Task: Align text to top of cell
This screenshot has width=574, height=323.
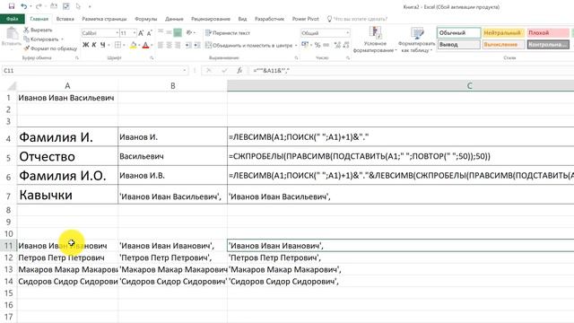Action: (x=161, y=32)
